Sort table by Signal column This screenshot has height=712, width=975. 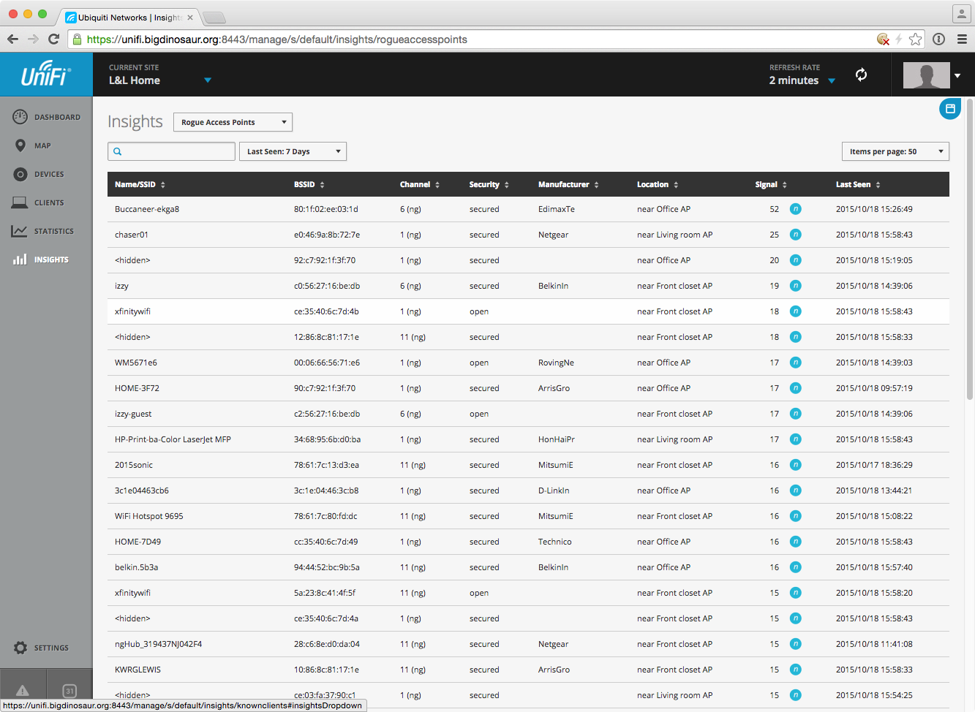coord(771,184)
